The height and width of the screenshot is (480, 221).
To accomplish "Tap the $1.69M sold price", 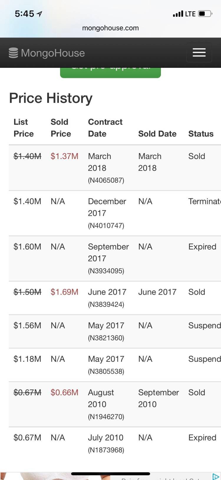I will tap(65, 292).
